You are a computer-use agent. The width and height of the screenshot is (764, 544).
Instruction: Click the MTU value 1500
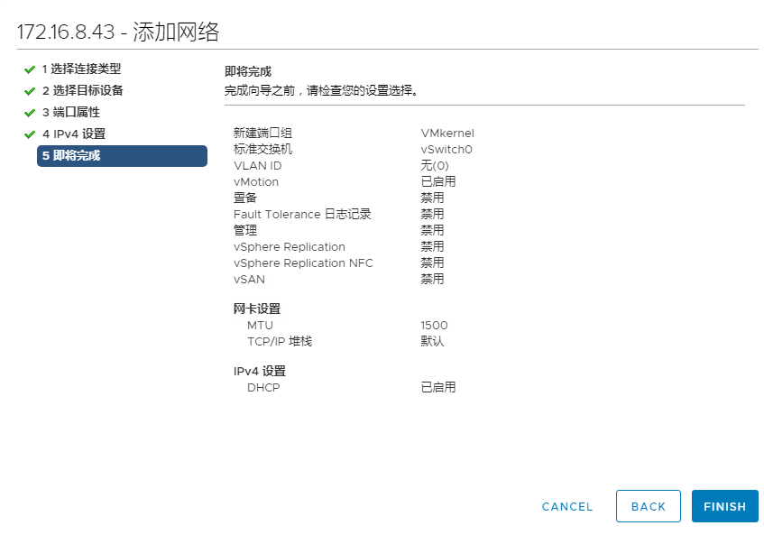434,326
